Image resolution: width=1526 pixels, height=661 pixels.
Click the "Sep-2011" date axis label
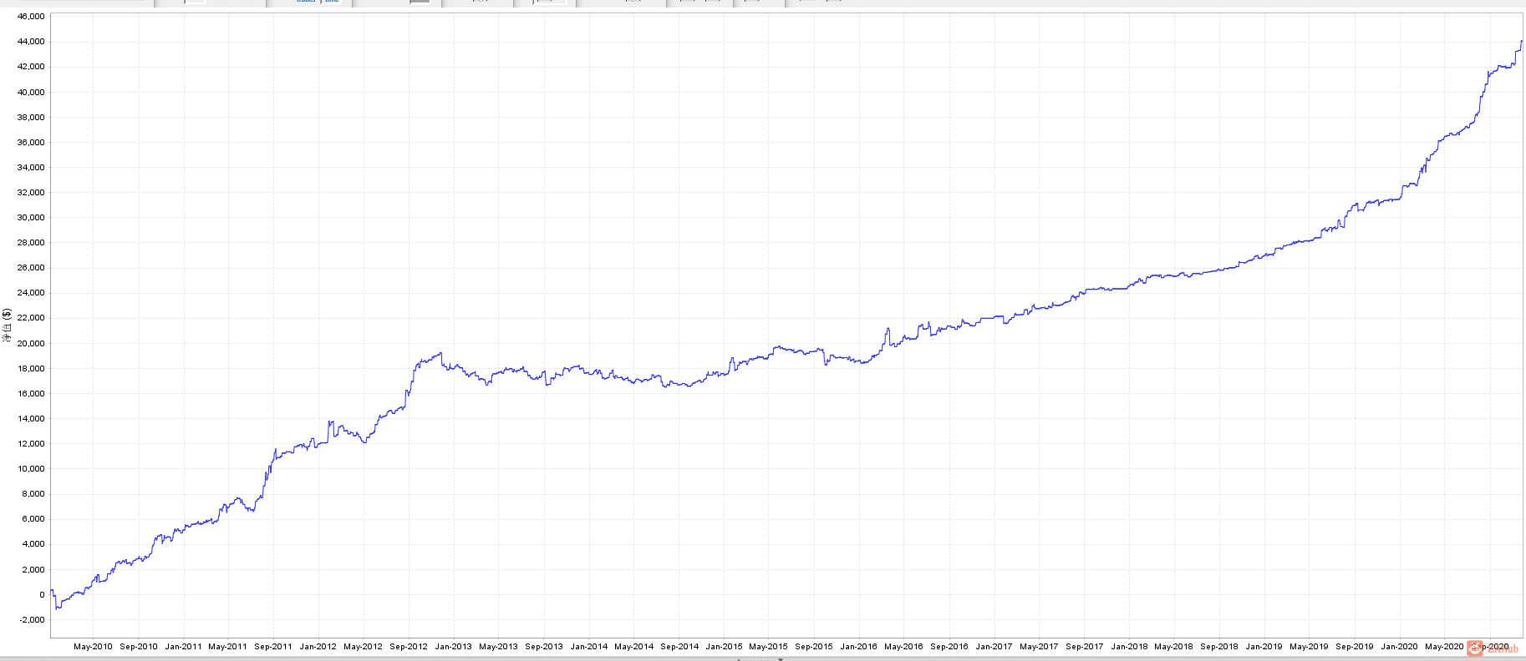tap(273, 647)
